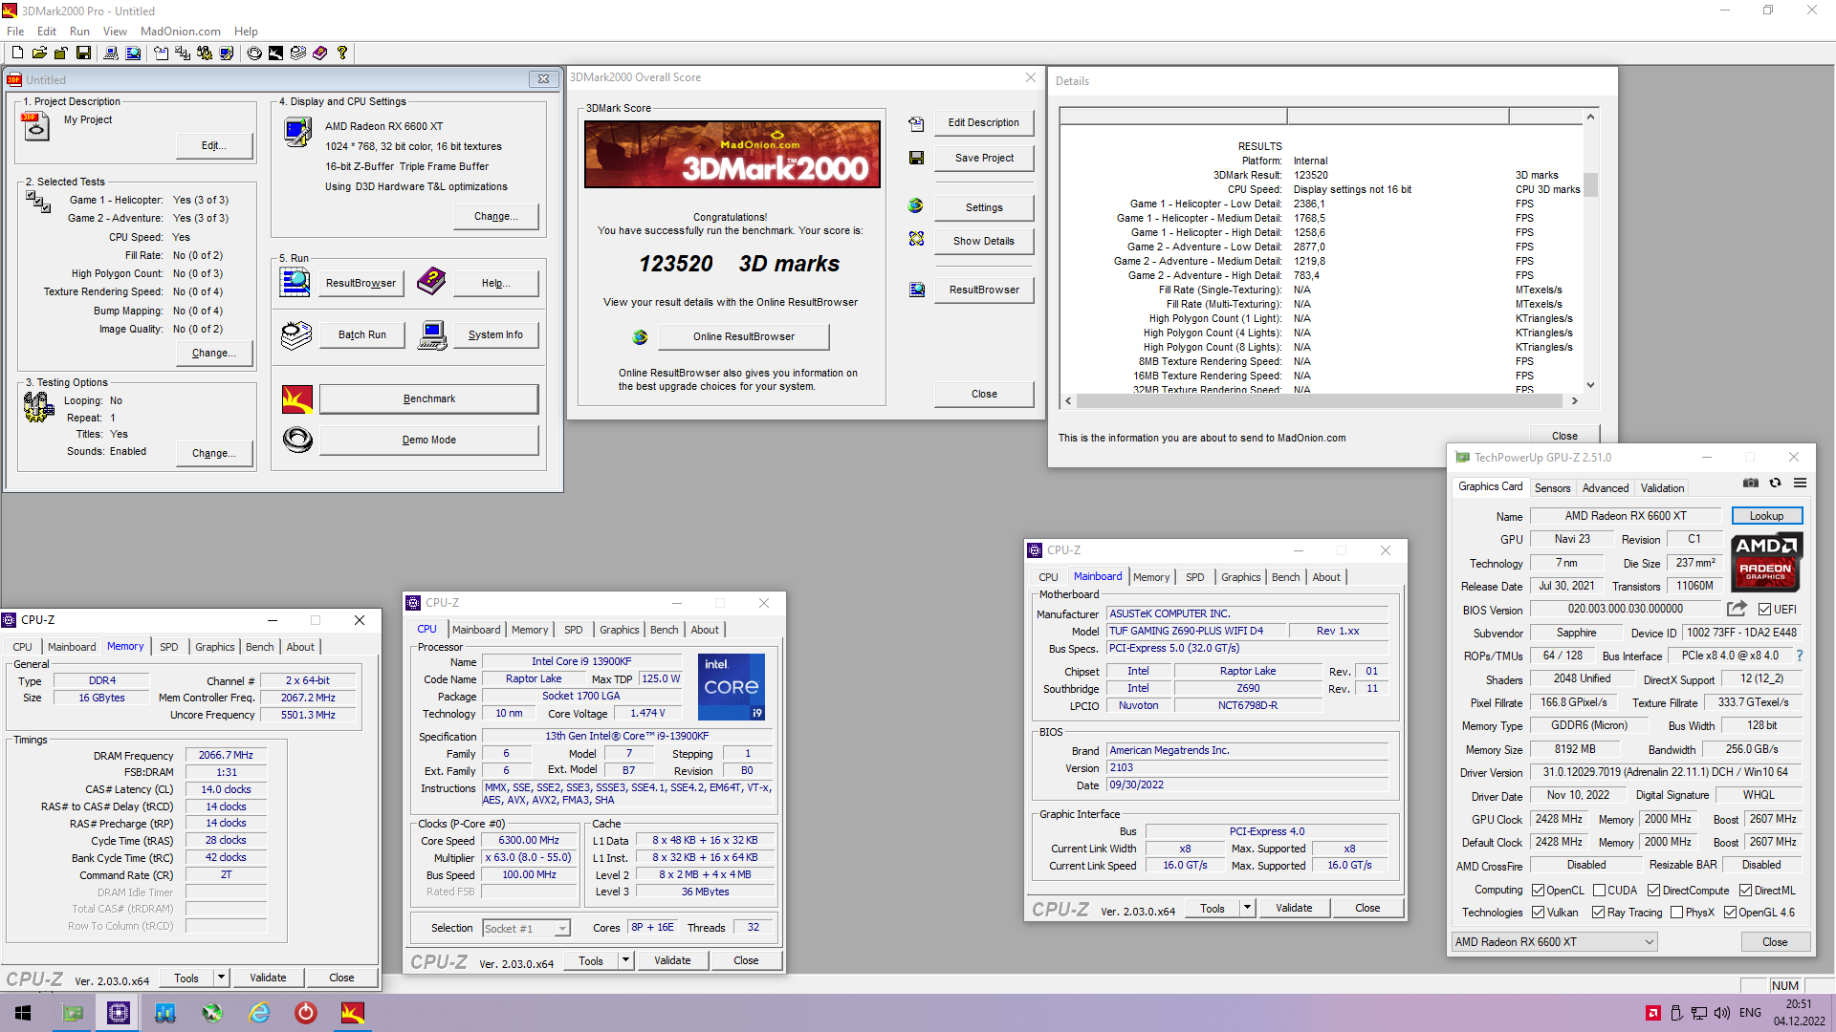Click the Benchmark button
Screen dimensions: 1836x1032
coord(428,399)
